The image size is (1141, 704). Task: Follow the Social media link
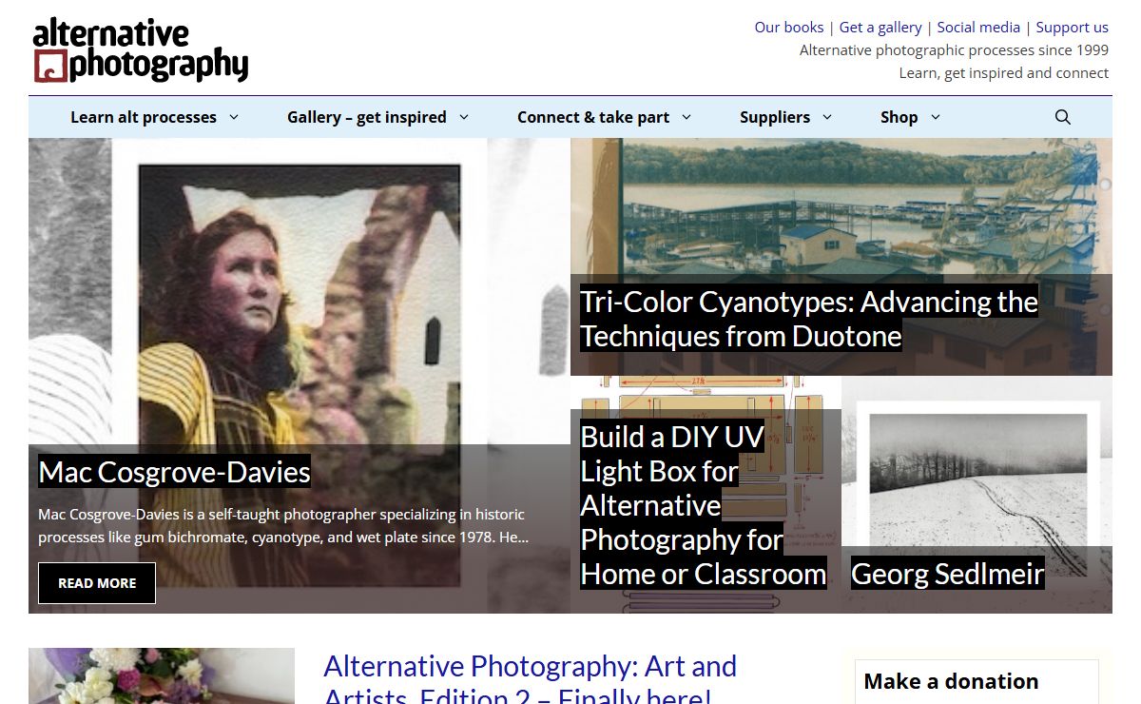tap(978, 27)
